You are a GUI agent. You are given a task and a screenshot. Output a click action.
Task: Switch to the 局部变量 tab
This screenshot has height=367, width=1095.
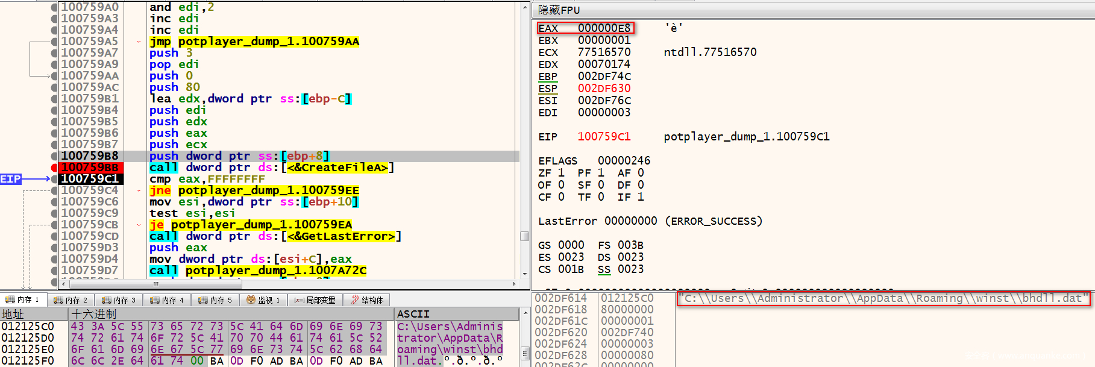315,300
